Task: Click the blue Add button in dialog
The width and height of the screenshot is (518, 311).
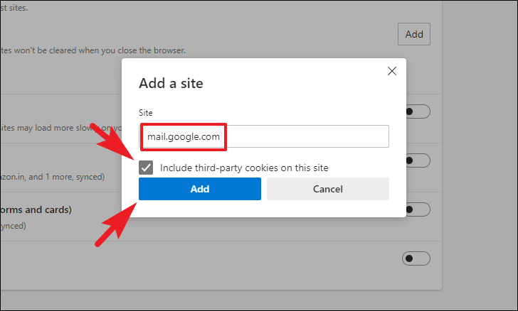Action: coord(199,189)
